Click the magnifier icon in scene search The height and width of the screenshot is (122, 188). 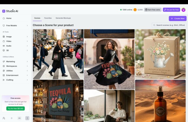154,25
